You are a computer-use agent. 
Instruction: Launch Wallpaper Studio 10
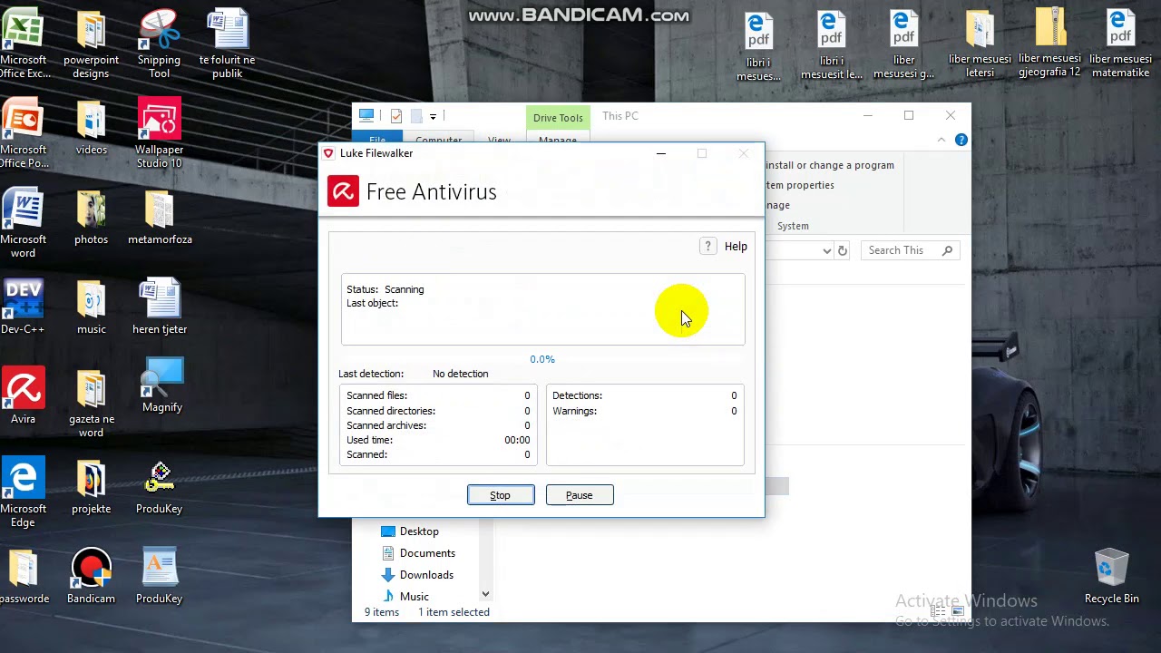[x=159, y=133]
